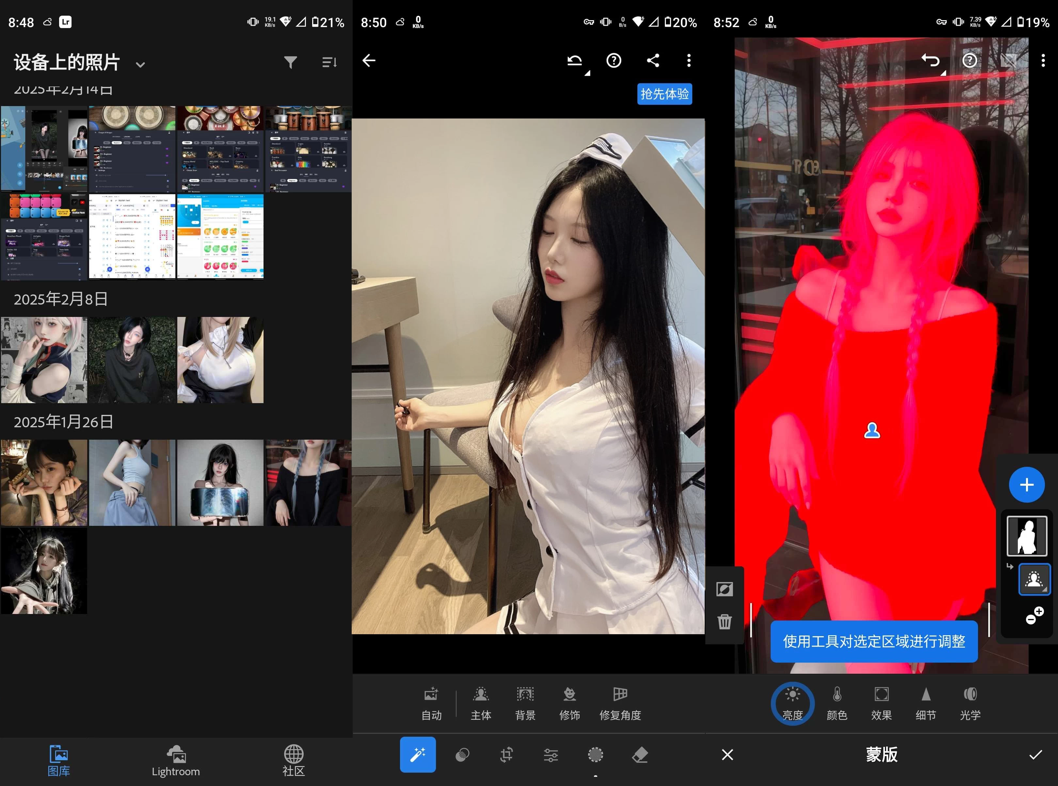Image resolution: width=1058 pixels, height=786 pixels.
Task: Open the white blouse photo from 2月8日
Action: point(220,360)
